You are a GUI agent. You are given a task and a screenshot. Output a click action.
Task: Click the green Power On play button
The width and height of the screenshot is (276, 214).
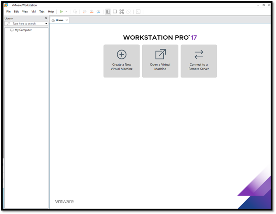tap(61, 11)
